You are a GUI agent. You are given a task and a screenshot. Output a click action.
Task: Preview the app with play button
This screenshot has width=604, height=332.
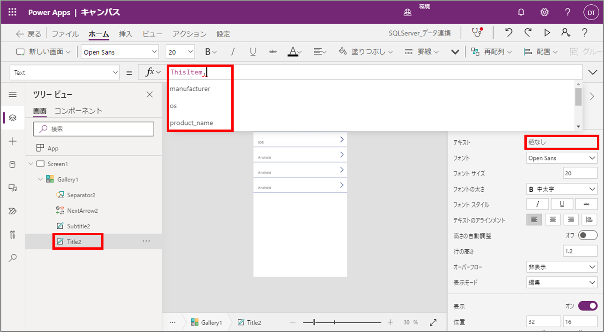[x=547, y=33]
